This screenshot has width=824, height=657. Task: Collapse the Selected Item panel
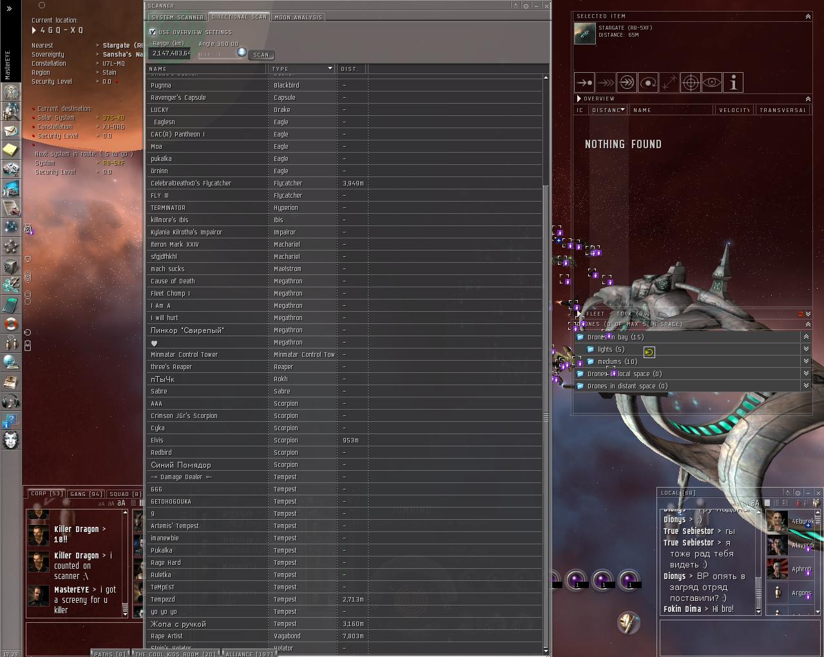808,16
